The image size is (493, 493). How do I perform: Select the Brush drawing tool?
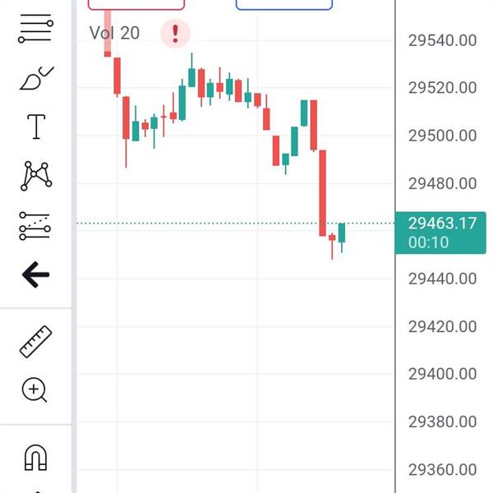pyautogui.click(x=36, y=79)
